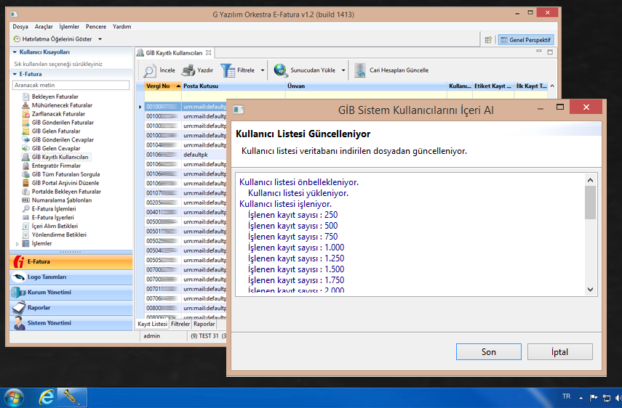Open the E-Fatura orange module bar
This screenshot has height=408, width=622.
pos(71,261)
